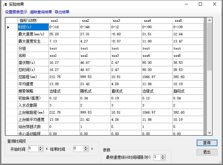Viewport: 223px width, 165px height.
Task: Click the toolbar grip handle at left
Action: (2, 12)
